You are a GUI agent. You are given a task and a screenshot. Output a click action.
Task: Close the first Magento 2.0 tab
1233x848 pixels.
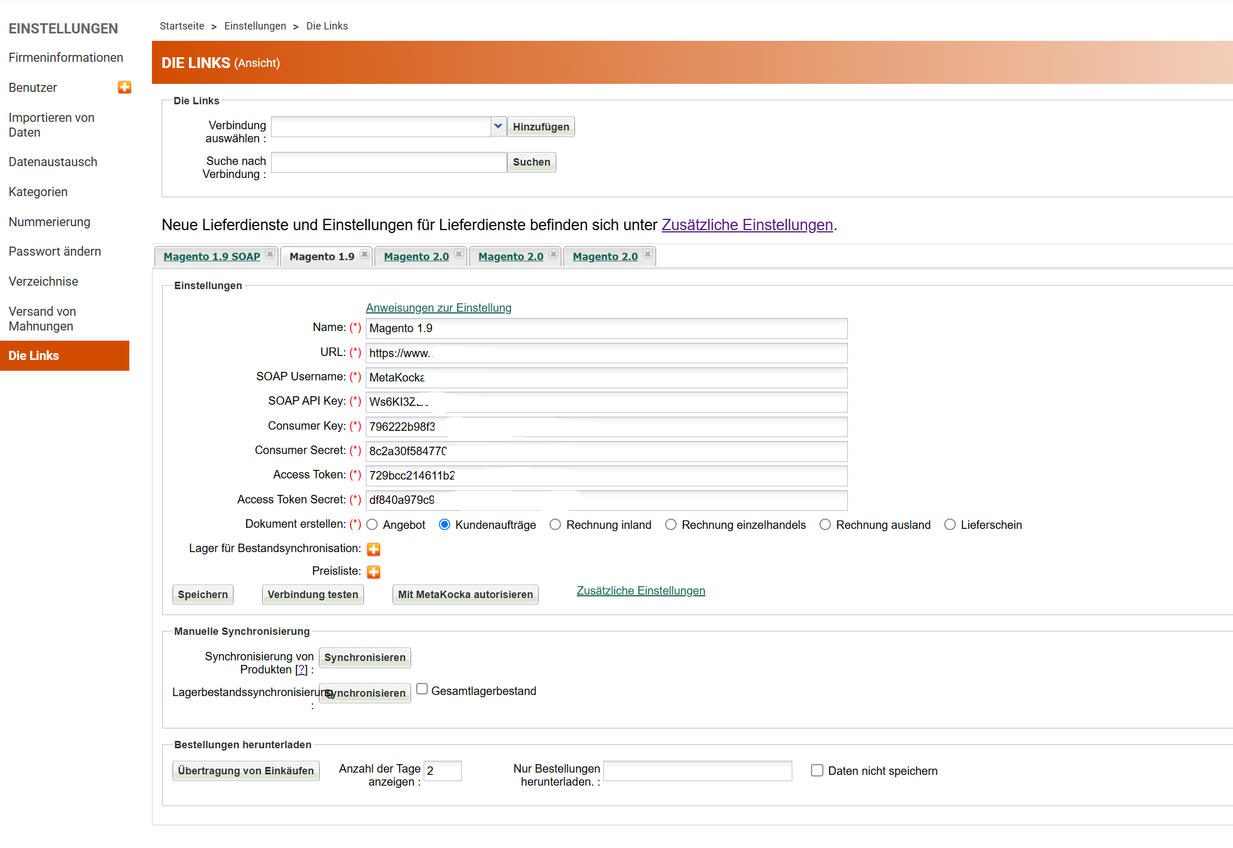tap(459, 255)
